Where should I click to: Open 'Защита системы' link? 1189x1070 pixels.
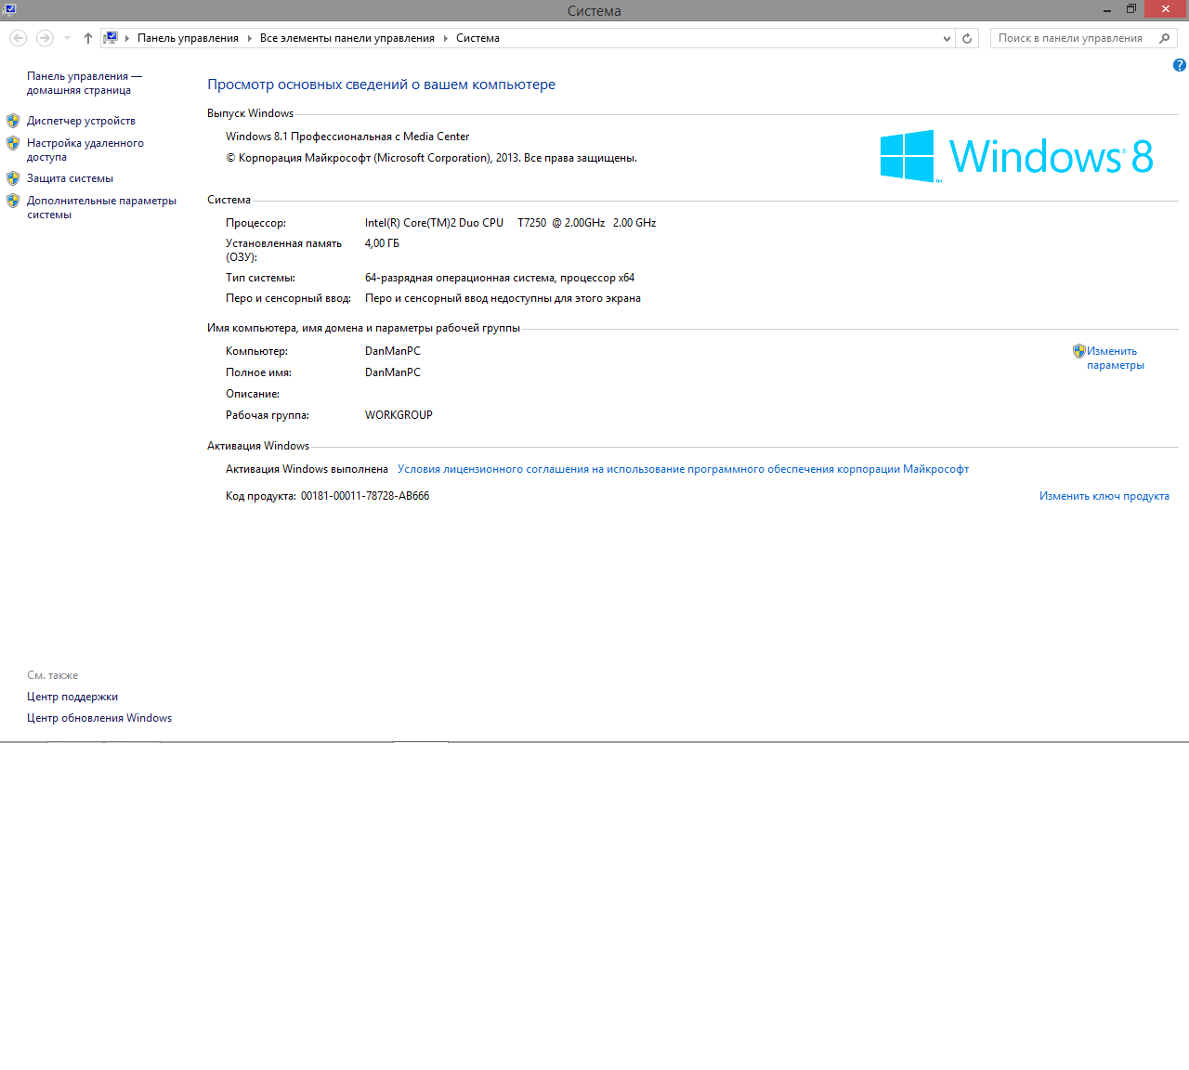coord(70,178)
